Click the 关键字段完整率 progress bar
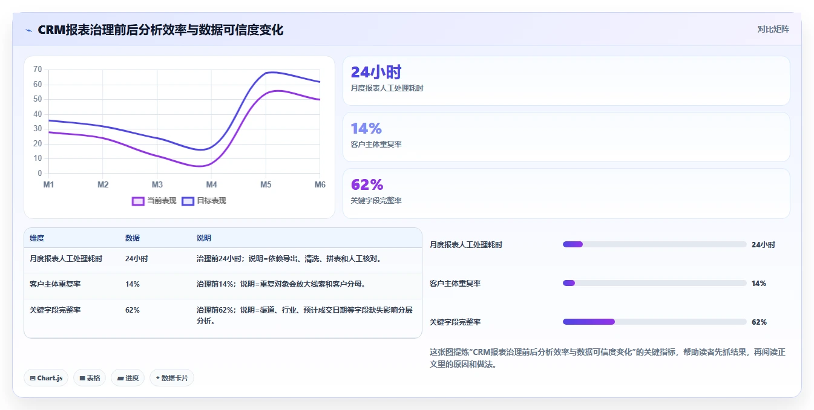 point(655,322)
